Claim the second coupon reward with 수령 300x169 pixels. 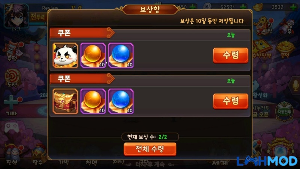(231, 101)
